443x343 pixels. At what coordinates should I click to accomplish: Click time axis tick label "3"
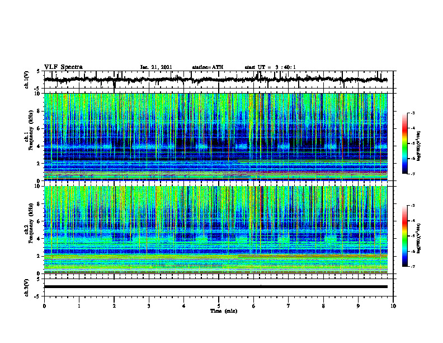point(149,306)
